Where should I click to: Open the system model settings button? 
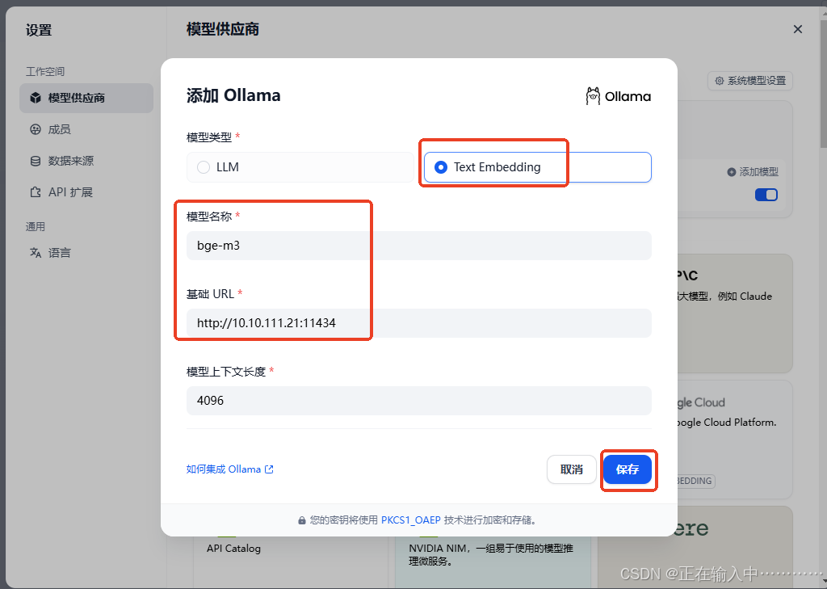pos(750,81)
